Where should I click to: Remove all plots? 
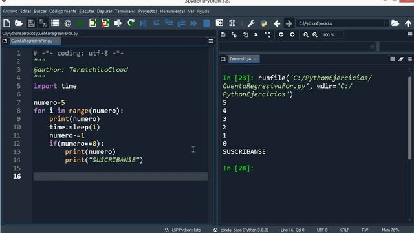tap(267, 34)
